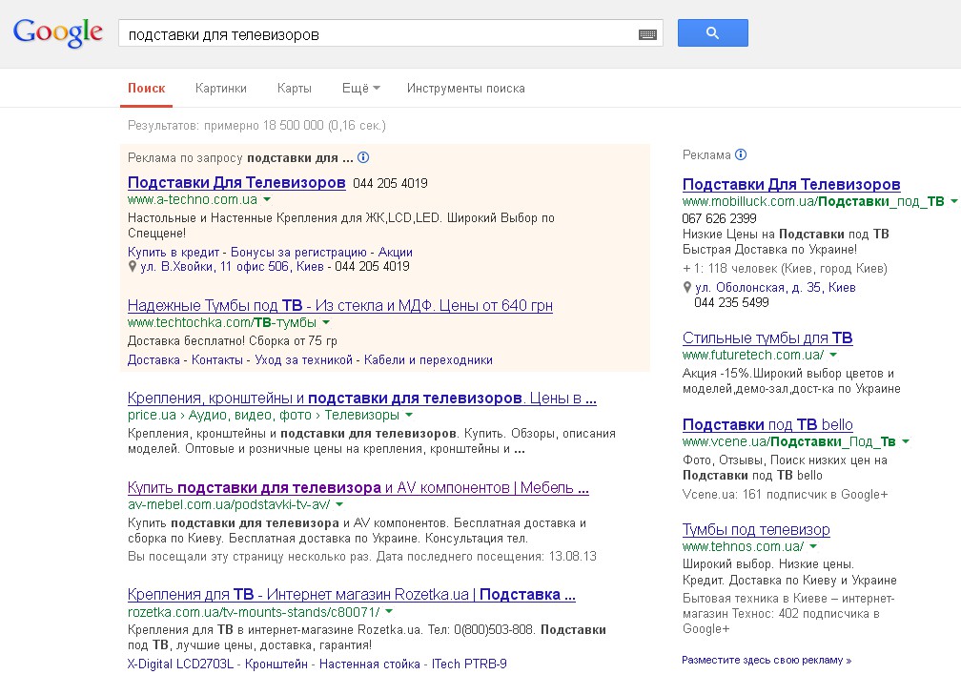This screenshot has height=695, width=961.
Task: Click the 'X-Digital LCD2703L' sitelink
Action: (x=180, y=664)
